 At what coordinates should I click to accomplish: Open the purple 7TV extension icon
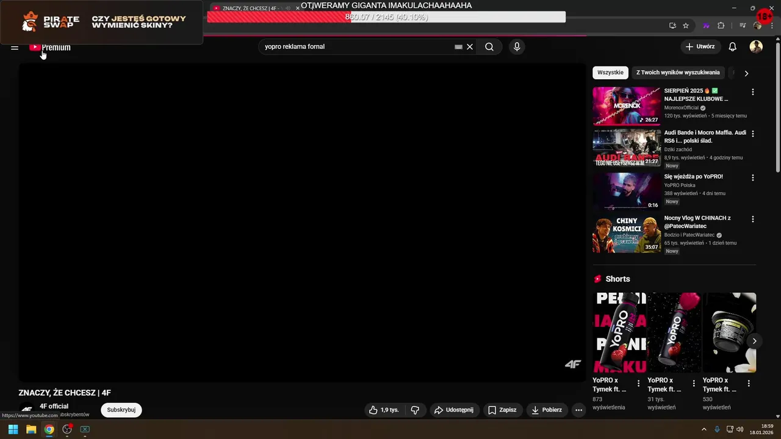pos(707,26)
